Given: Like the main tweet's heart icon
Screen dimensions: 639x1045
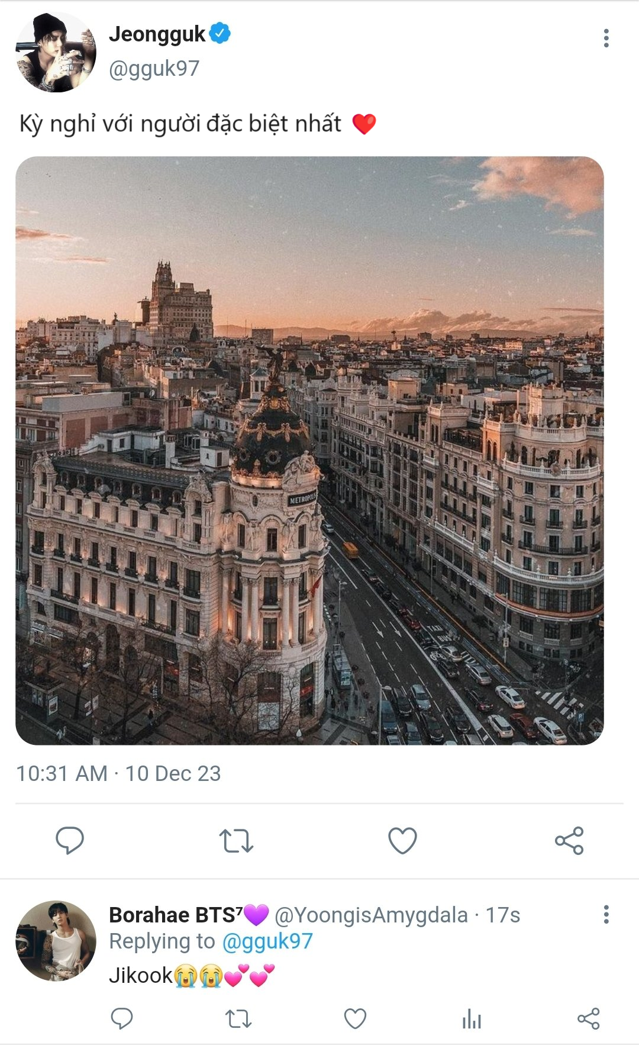Looking at the screenshot, I should pos(402,840).
